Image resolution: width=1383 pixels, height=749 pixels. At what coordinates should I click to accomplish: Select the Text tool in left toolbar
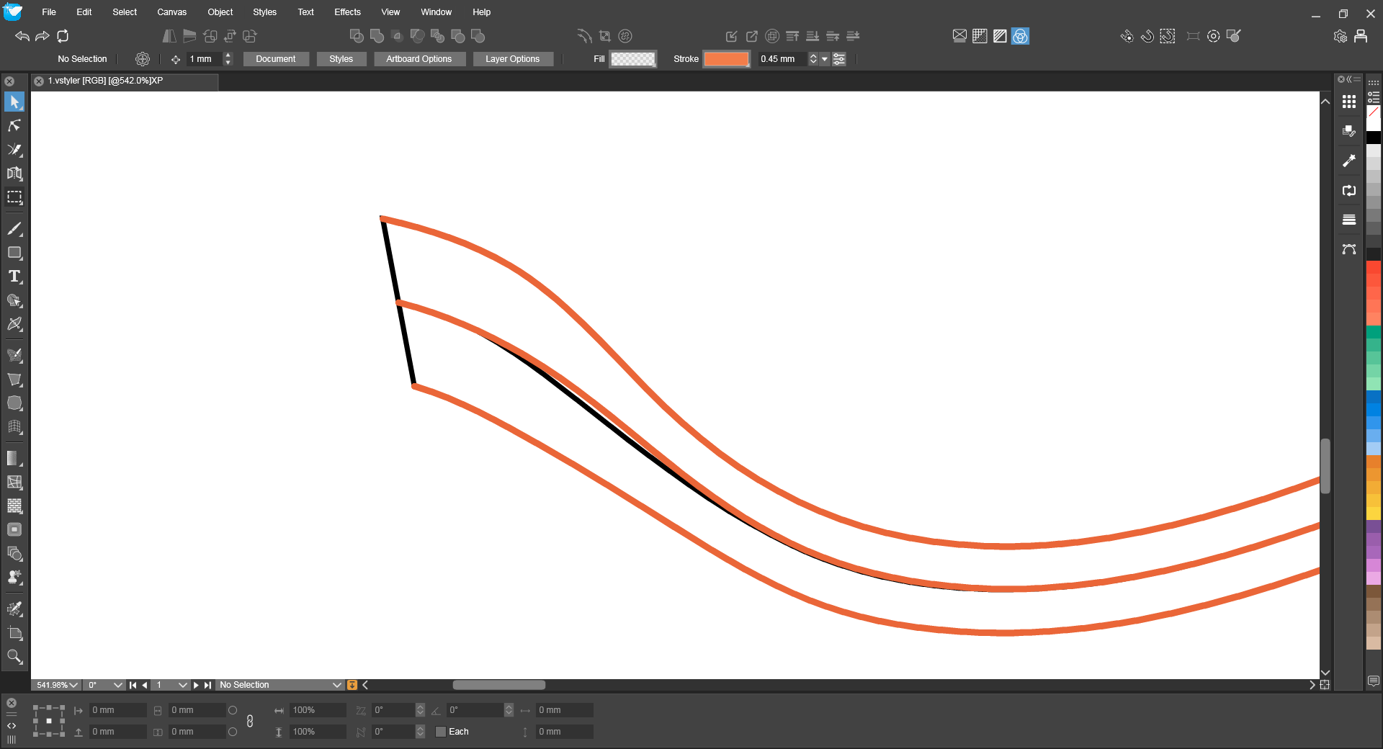[x=14, y=277]
